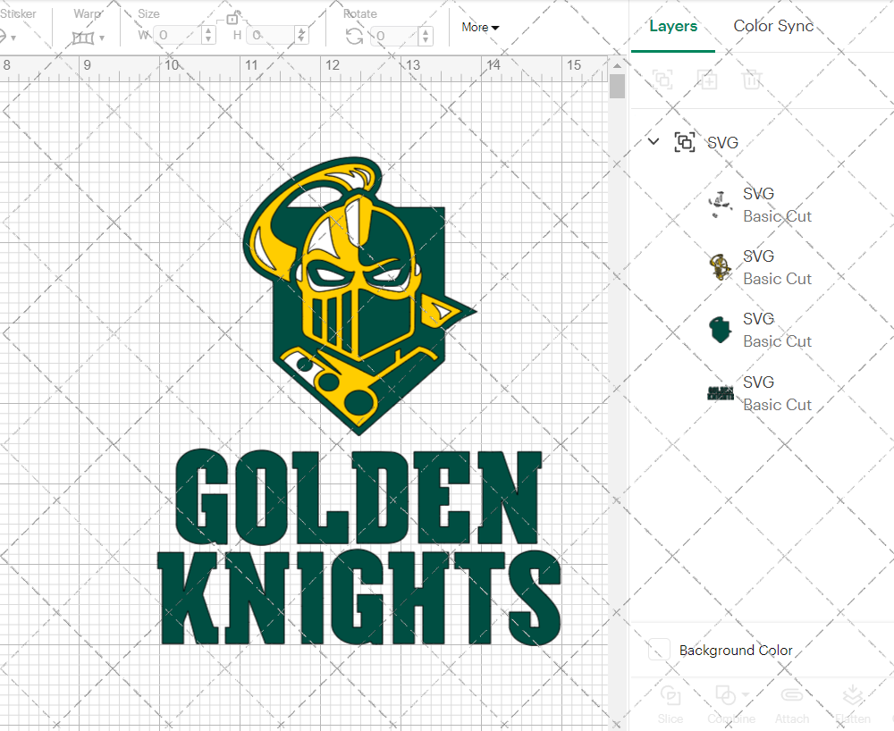894x731 pixels.
Task: Click the Group layers icon
Action: (x=663, y=80)
